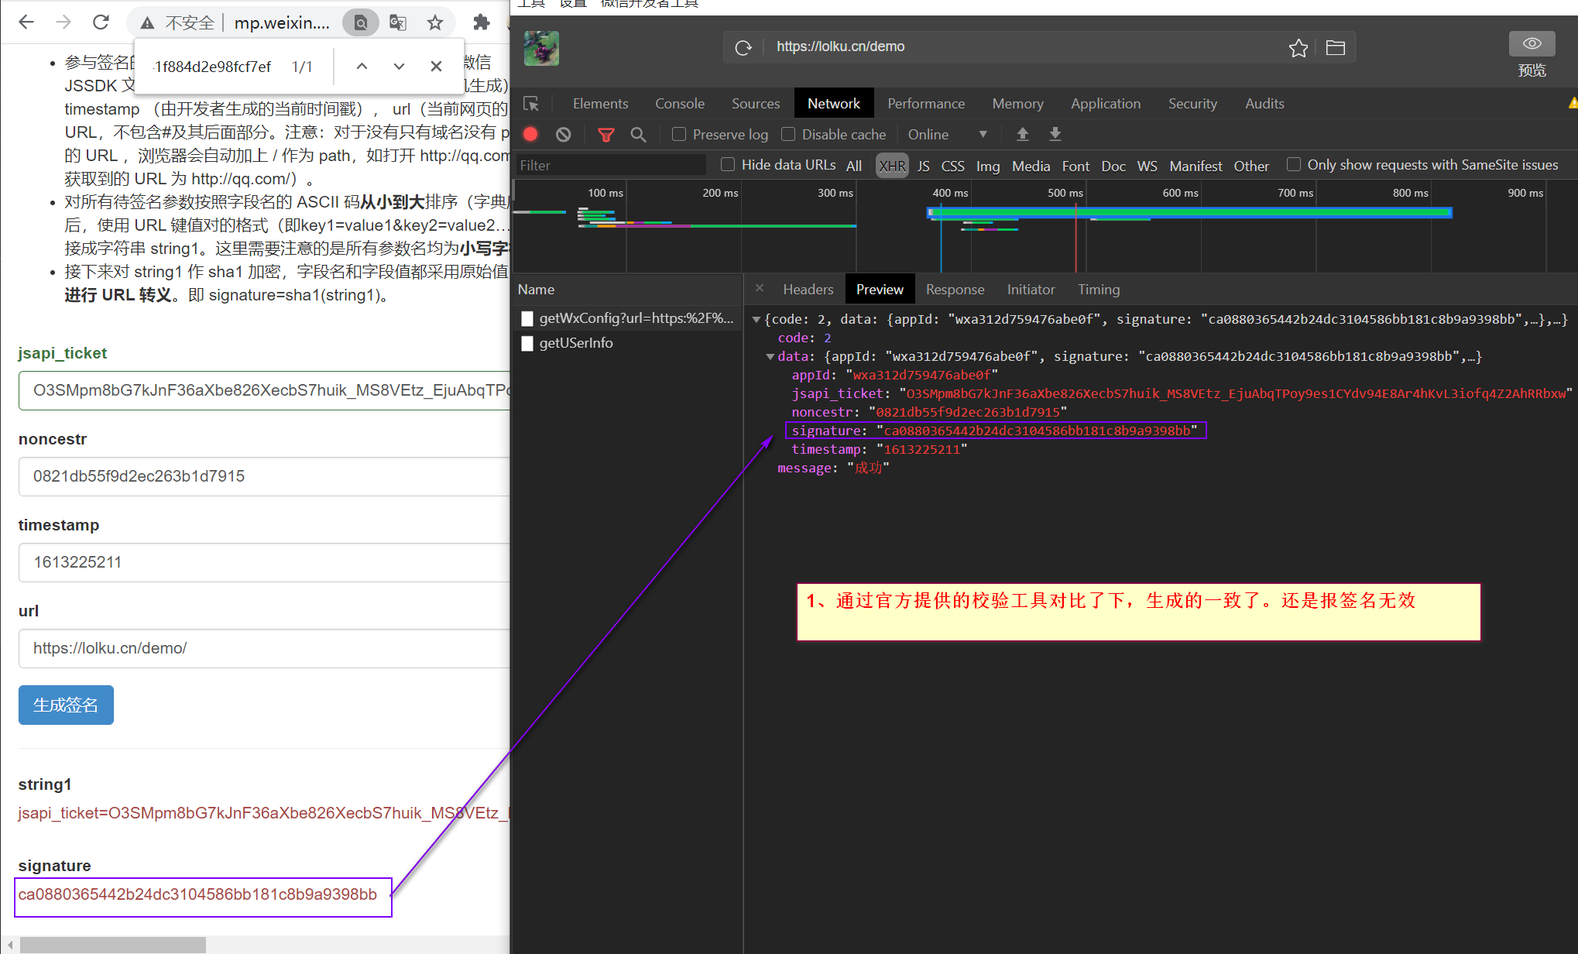Click the import HAR upload arrow

[1022, 134]
